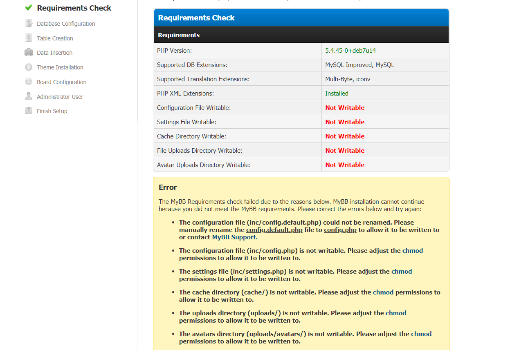Click Not Writable status for Configuration File
The height and width of the screenshot is (350, 519).
click(345, 108)
